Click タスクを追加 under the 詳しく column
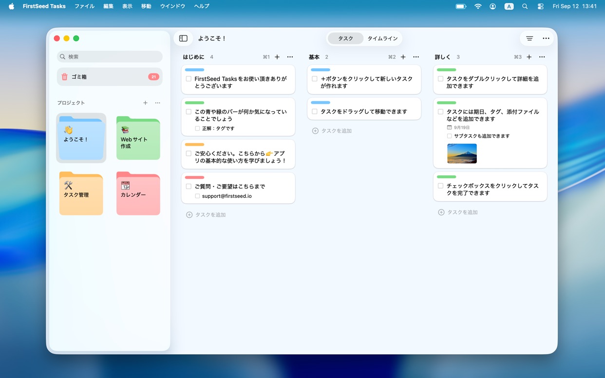 click(458, 212)
